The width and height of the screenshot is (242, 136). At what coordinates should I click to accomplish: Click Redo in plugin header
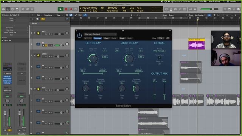click(129, 38)
